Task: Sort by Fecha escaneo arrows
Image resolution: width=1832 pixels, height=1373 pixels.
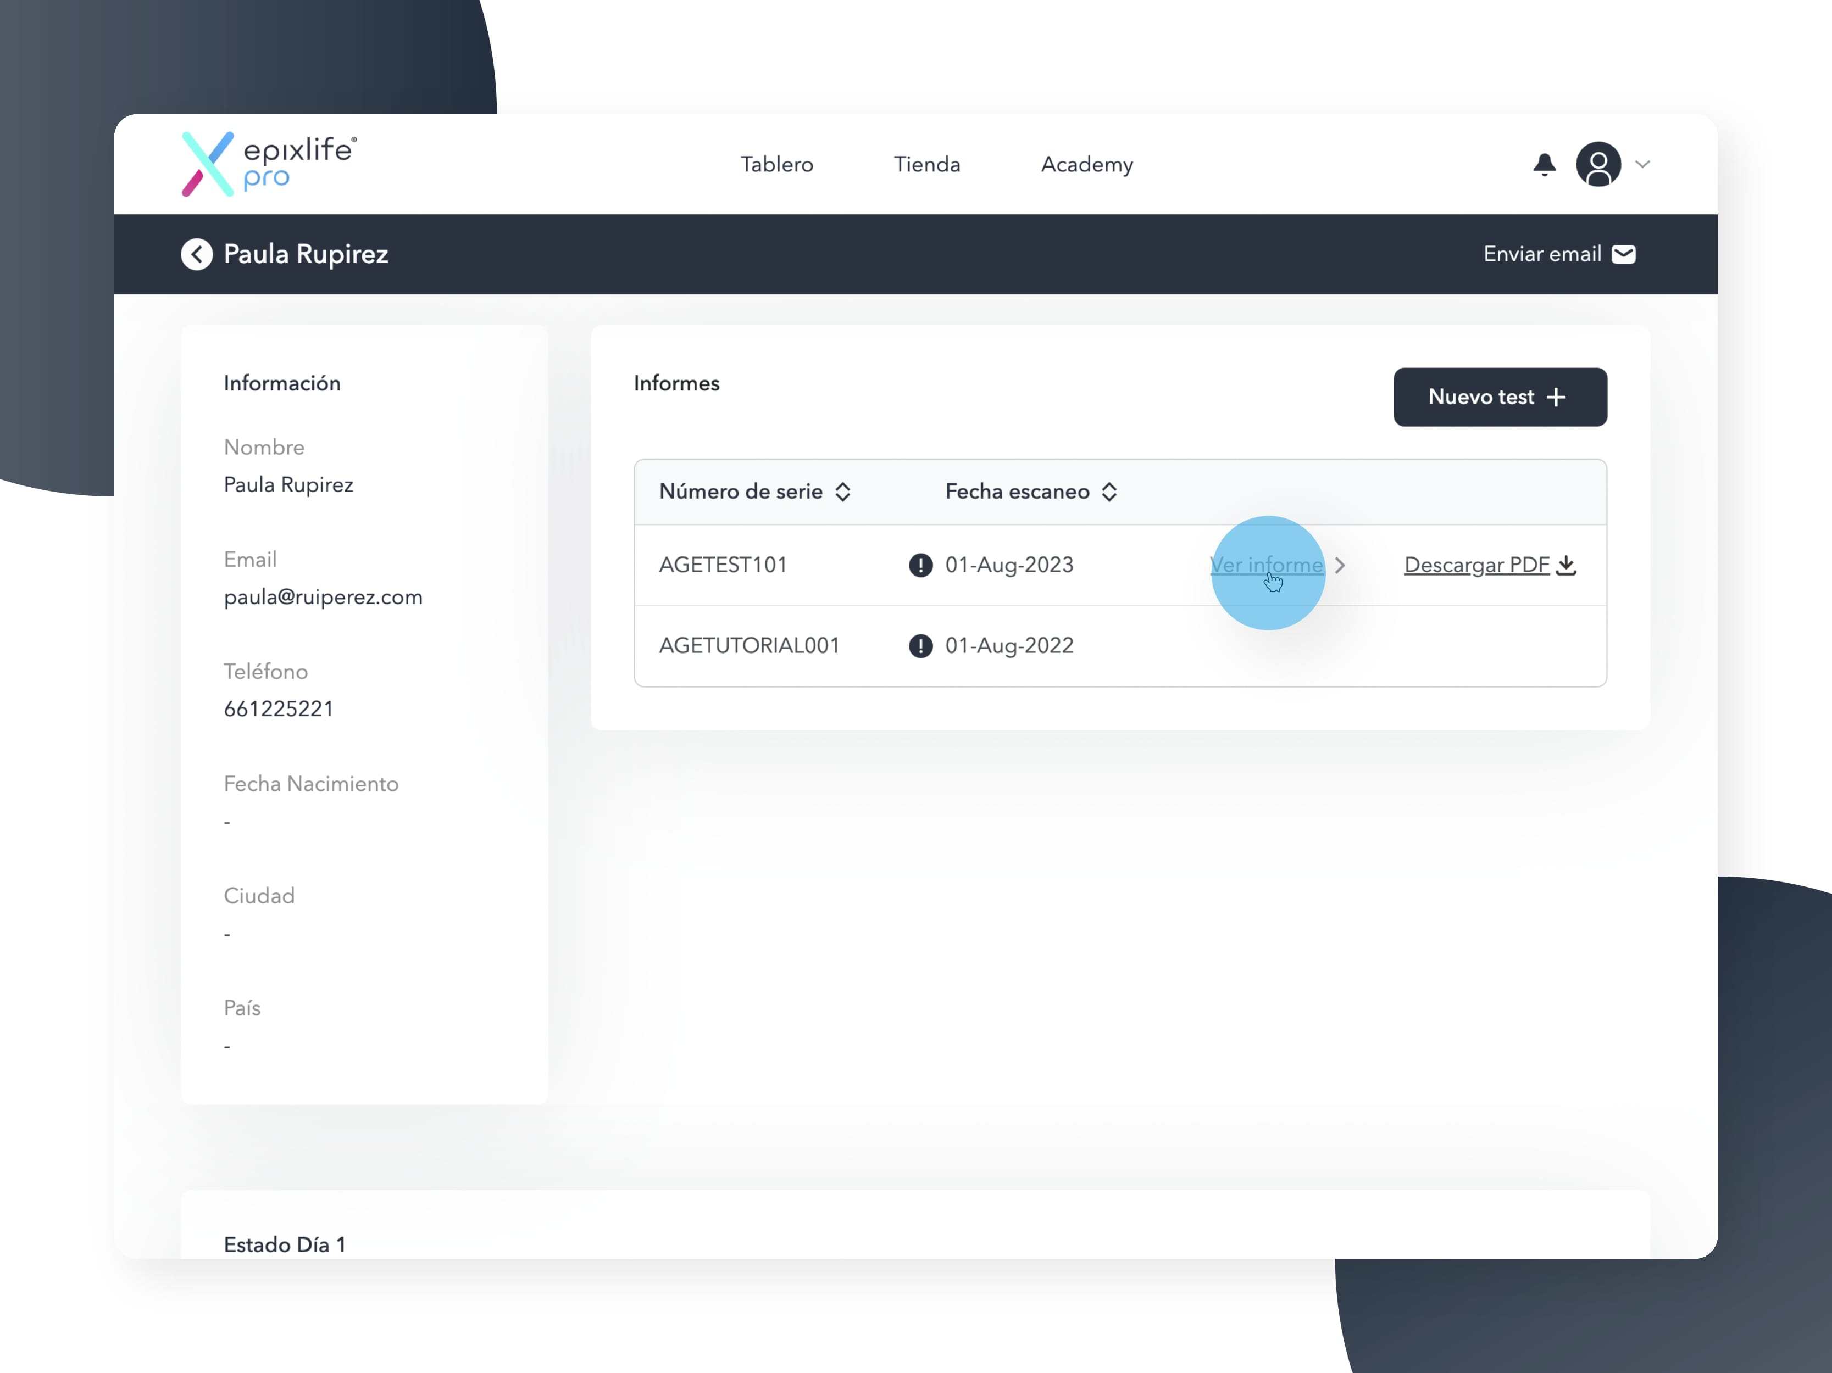Action: click(x=1109, y=492)
